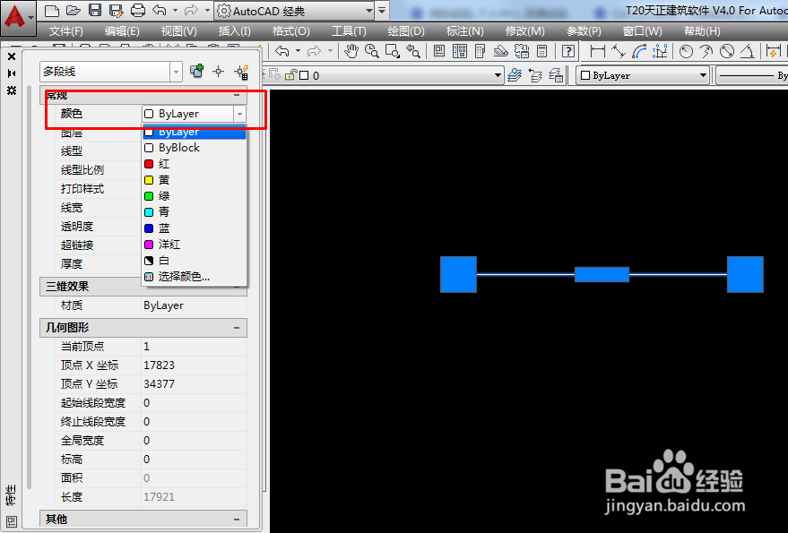Choose ByBlock in color list

coord(194,148)
